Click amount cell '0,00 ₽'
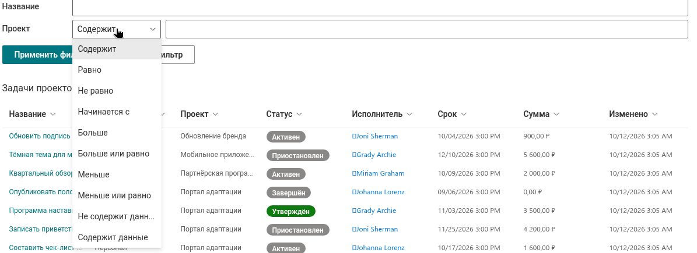697x253 pixels. click(x=533, y=192)
